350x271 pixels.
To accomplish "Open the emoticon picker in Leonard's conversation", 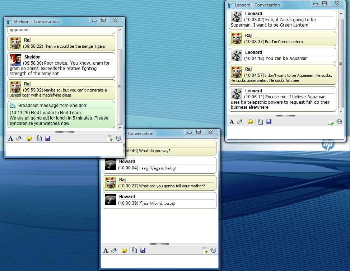I will pyautogui.click(x=250, y=122).
